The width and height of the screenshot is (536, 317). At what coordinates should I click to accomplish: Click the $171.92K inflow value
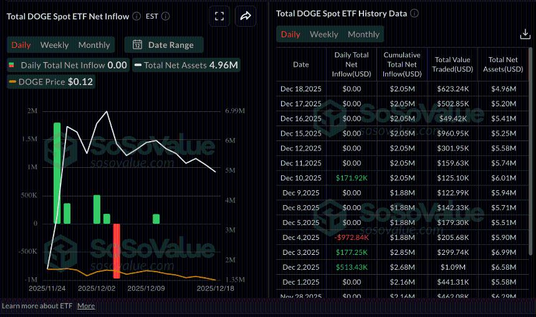pos(352,178)
